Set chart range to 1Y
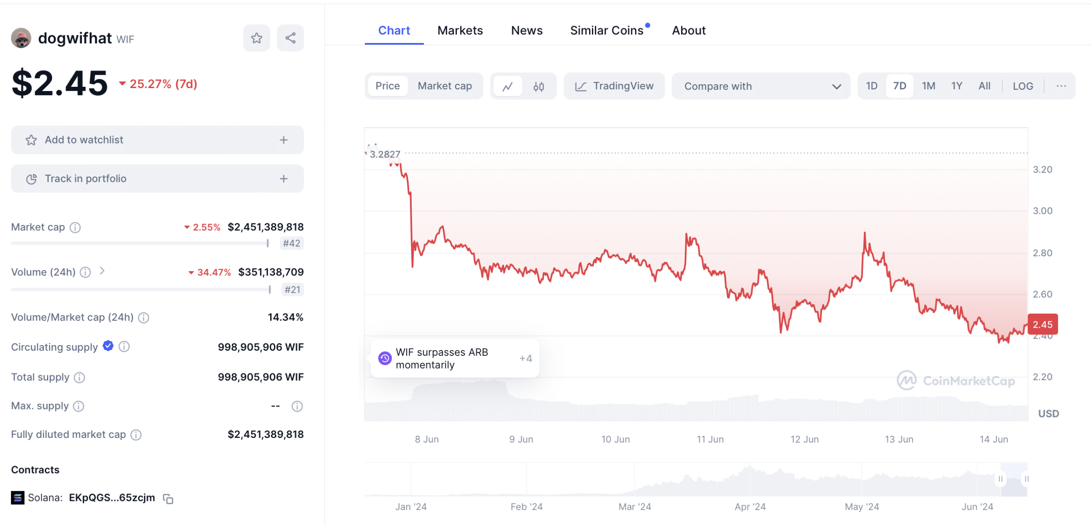 (x=957, y=86)
